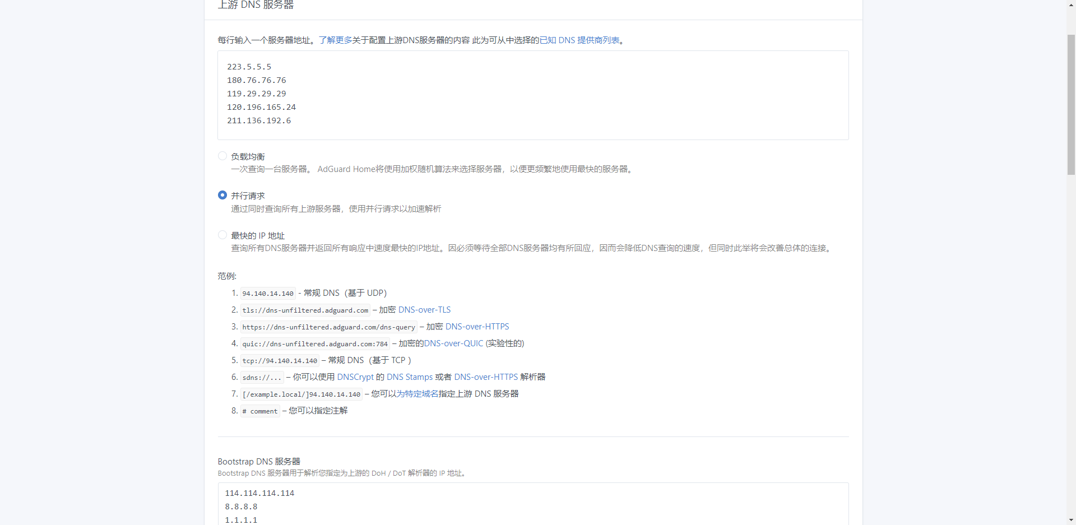Click the Bootstrap DNS 服务器 heading
The image size is (1076, 525).
click(259, 462)
